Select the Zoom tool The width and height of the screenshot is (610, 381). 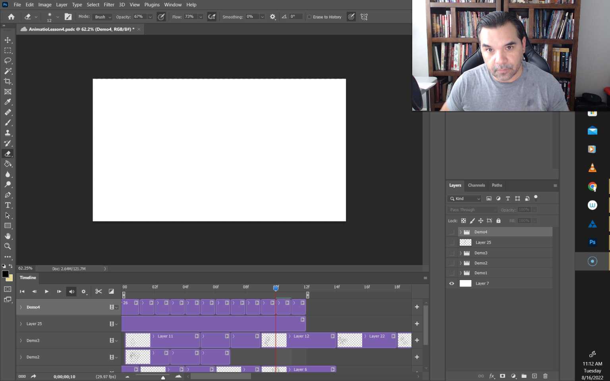[8, 246]
